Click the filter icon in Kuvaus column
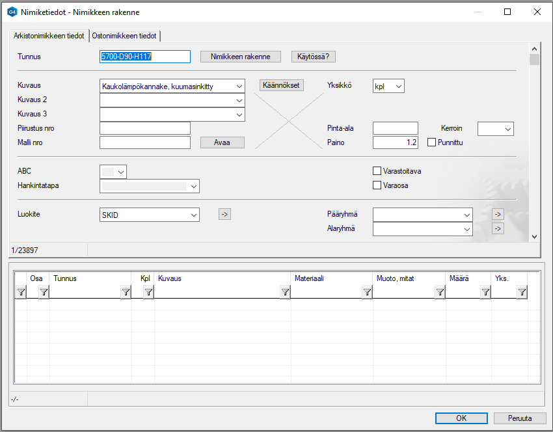 point(285,293)
